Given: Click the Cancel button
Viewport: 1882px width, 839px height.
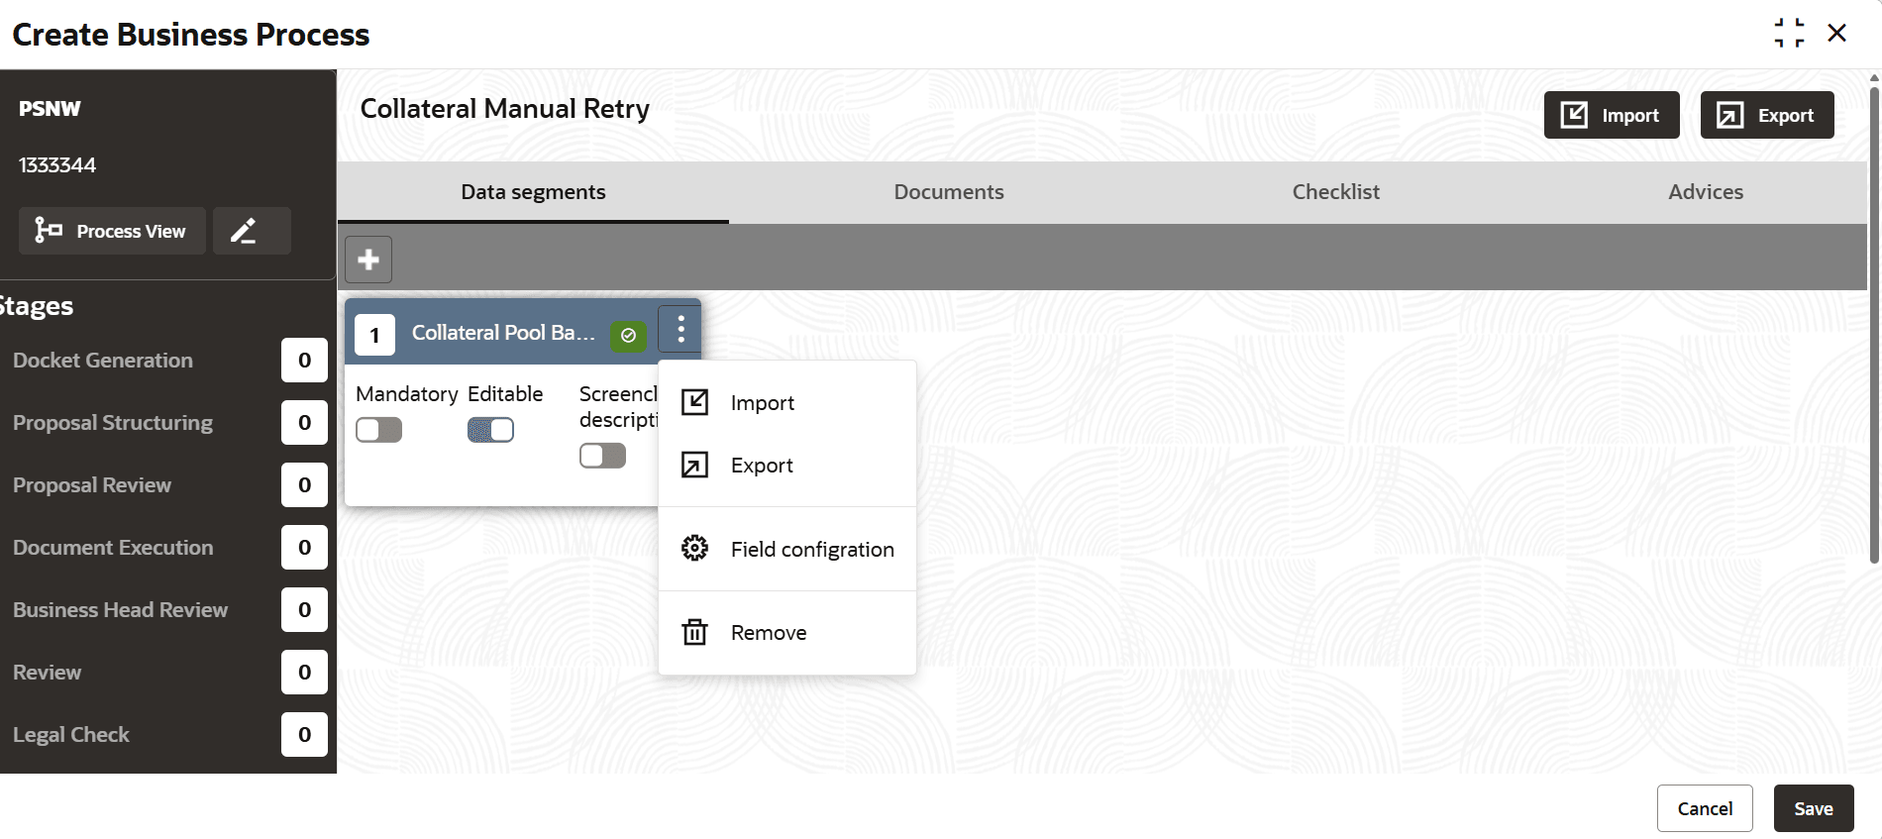Looking at the screenshot, I should click(x=1705, y=808).
